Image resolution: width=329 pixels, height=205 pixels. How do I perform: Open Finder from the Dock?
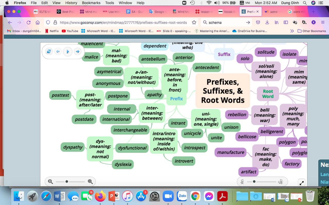click(19, 196)
